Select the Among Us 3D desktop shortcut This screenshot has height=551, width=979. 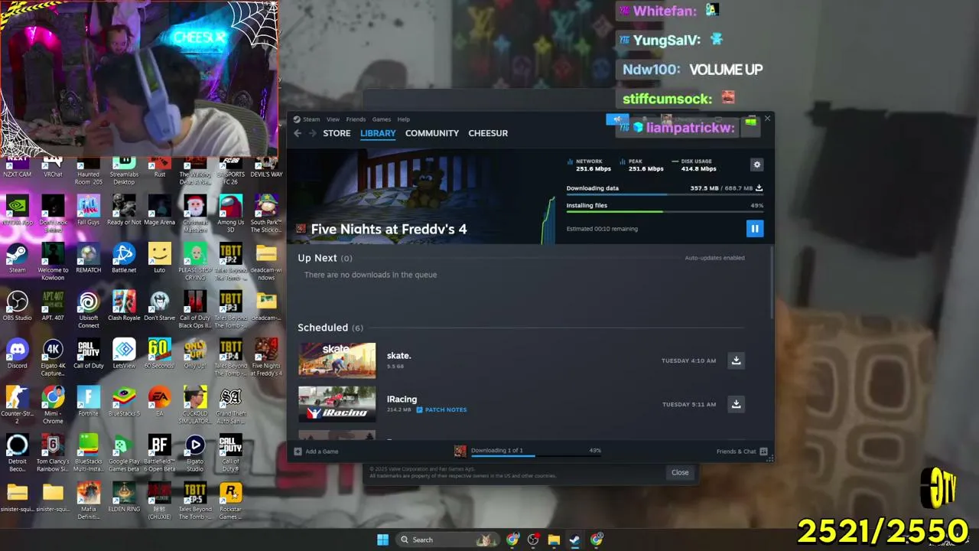(x=230, y=214)
